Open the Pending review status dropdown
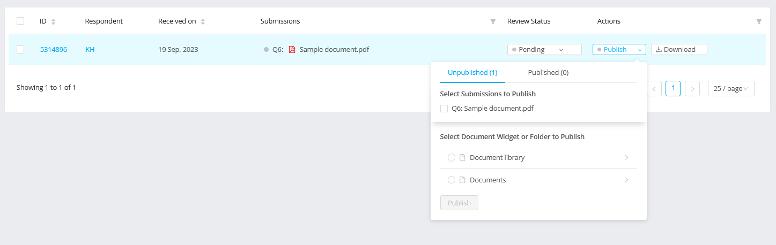This screenshot has width=776, height=245. coord(544,49)
